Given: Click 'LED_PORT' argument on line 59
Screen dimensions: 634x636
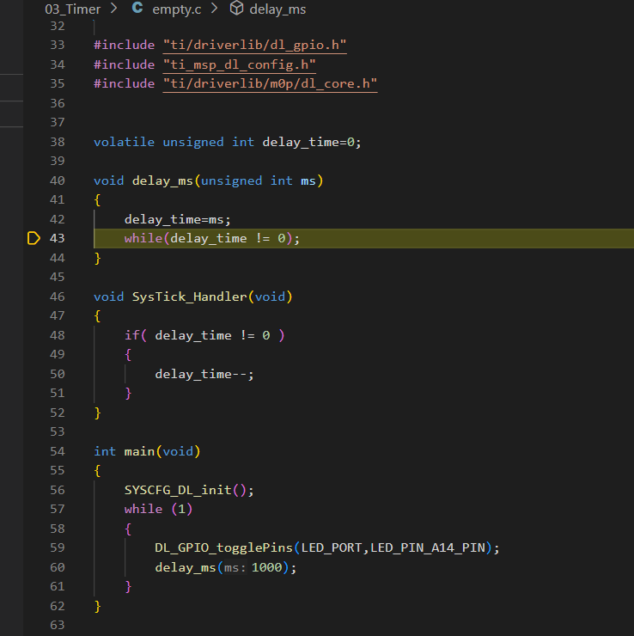Looking at the screenshot, I should point(332,548).
